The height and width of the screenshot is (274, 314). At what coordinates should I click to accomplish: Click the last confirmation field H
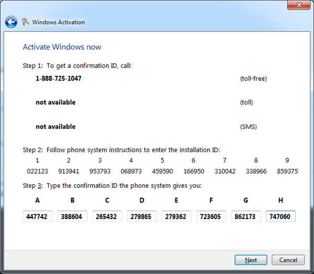tap(281, 216)
